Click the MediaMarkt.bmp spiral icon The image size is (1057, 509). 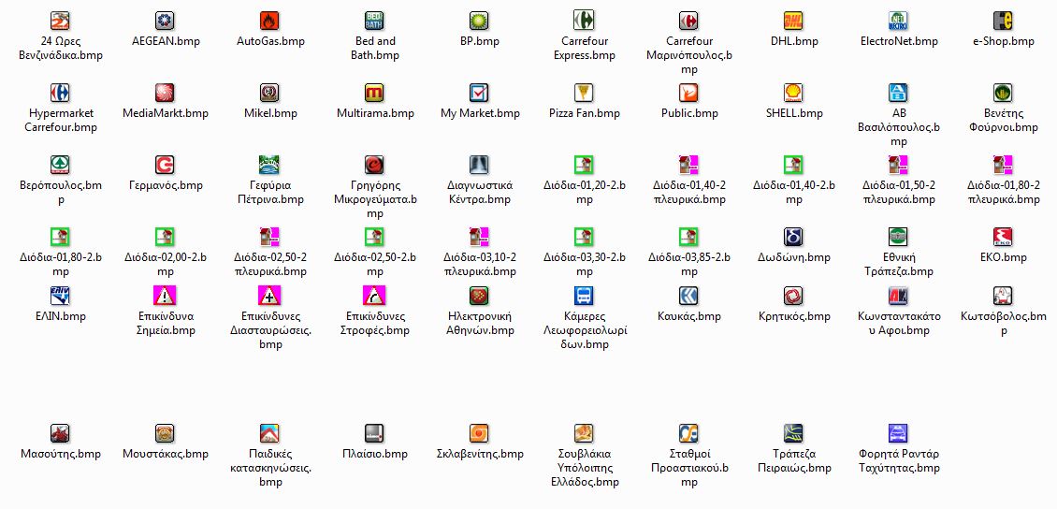[166, 93]
